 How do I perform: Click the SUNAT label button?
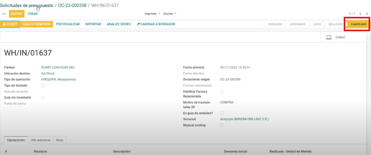(340, 37)
